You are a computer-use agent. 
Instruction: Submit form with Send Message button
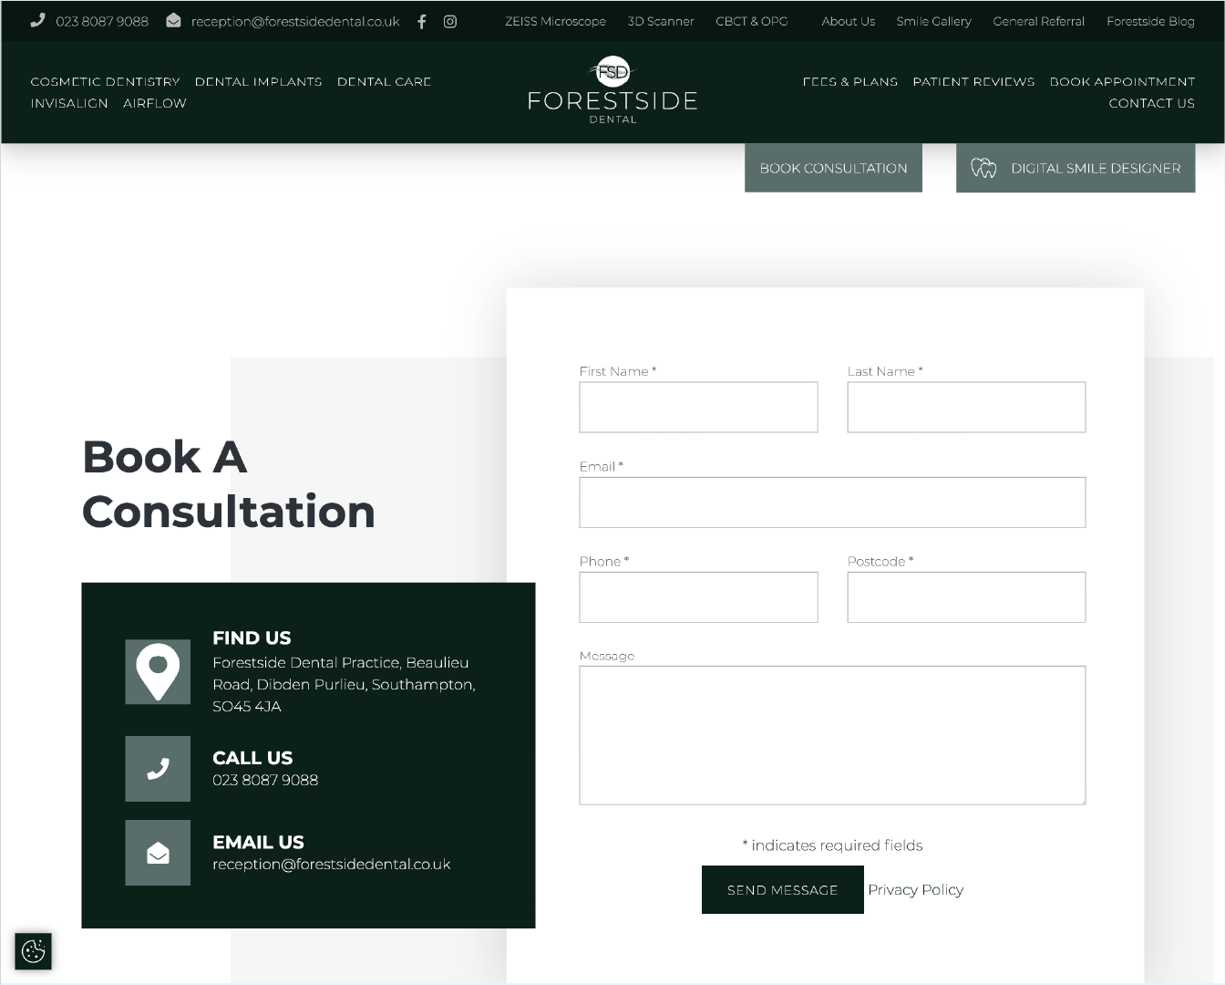pos(782,890)
